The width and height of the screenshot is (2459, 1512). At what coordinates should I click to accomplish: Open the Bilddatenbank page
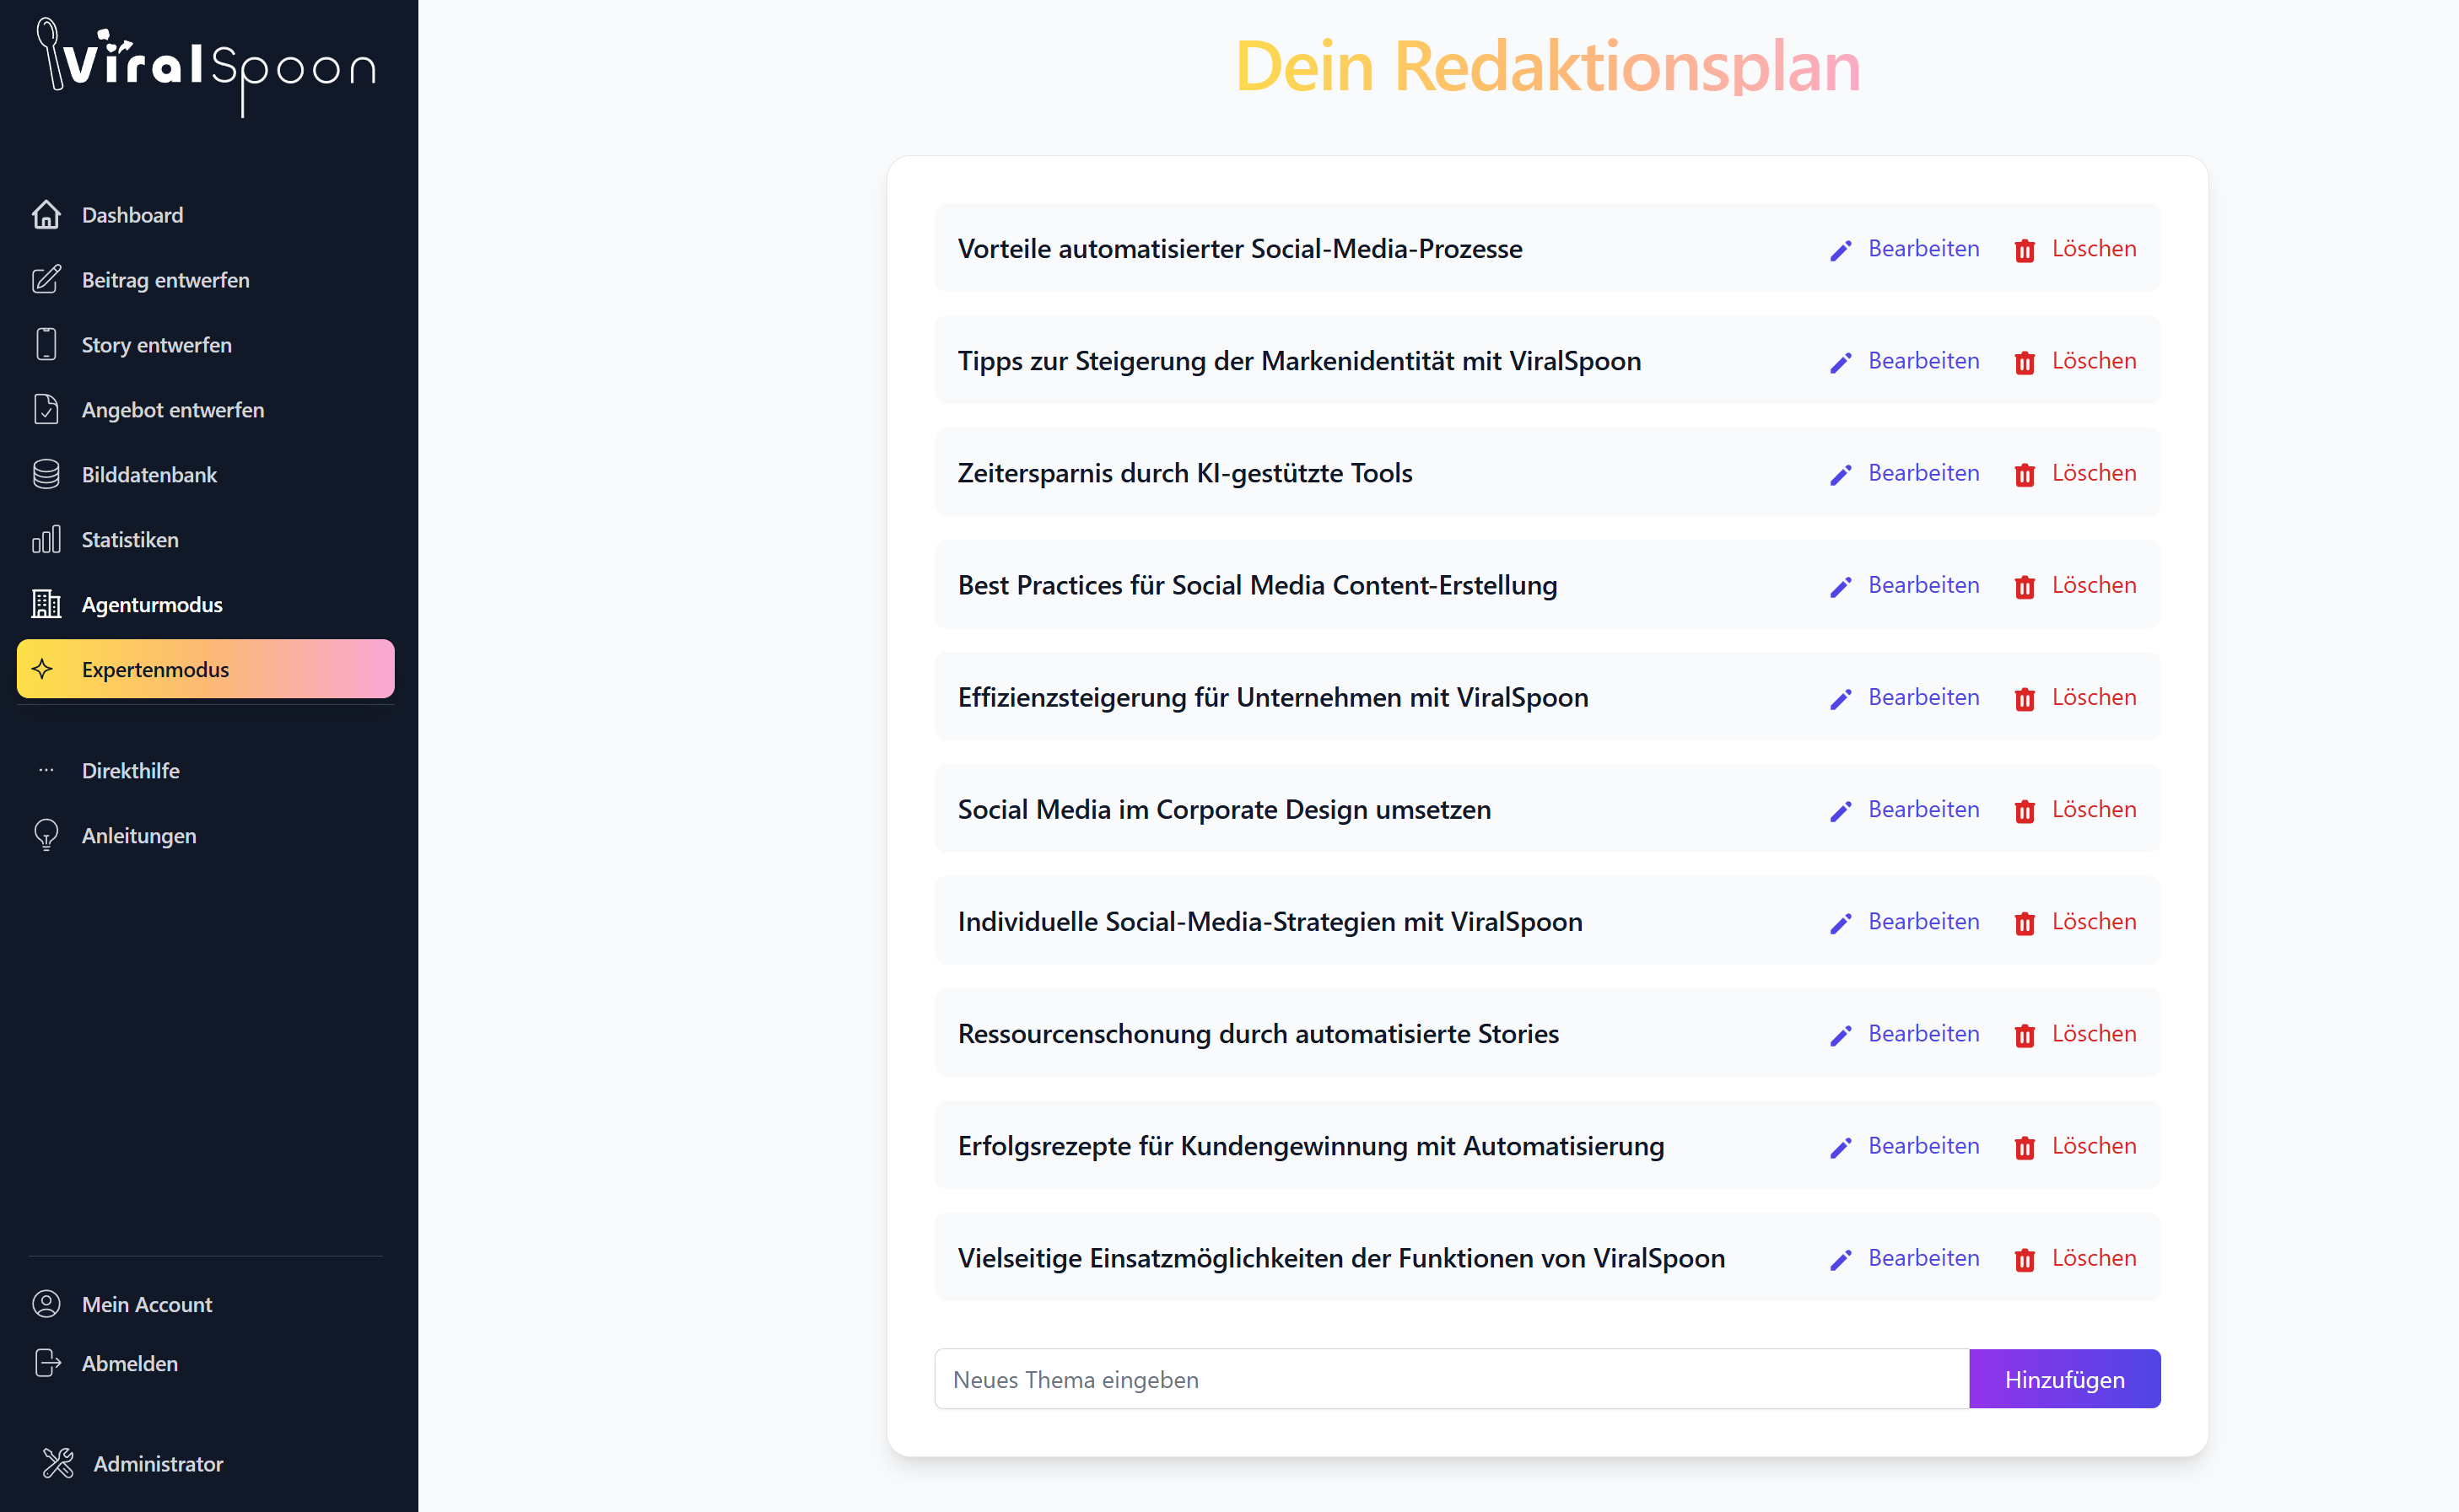(x=206, y=475)
